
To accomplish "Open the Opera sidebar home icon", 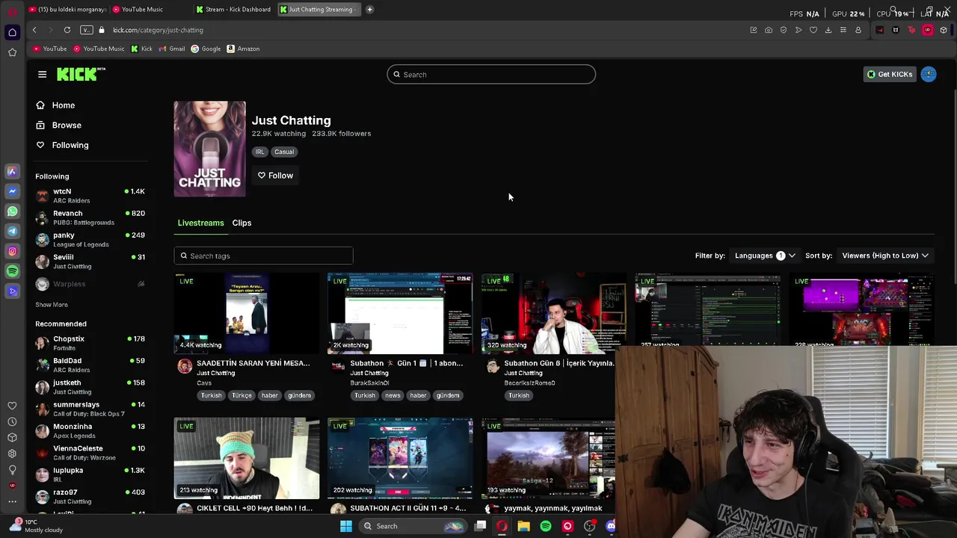I will click(12, 32).
